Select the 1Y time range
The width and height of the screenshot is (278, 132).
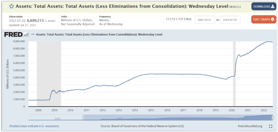click(x=168, y=19)
